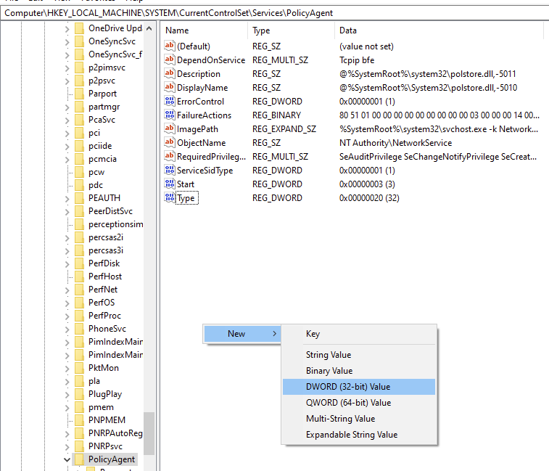
Task: Expand the PeerDistSvc tree node
Action: [x=67, y=212]
